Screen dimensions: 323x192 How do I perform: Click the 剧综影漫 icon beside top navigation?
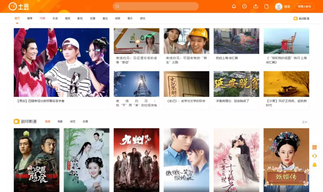coord(295,18)
